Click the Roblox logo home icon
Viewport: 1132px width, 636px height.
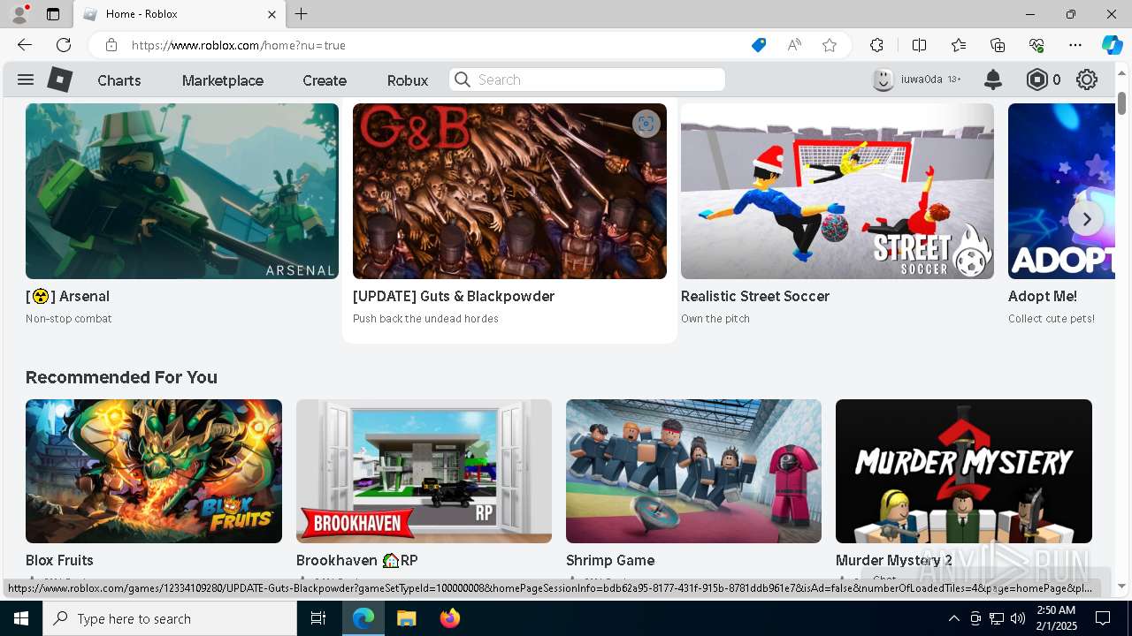(x=59, y=79)
